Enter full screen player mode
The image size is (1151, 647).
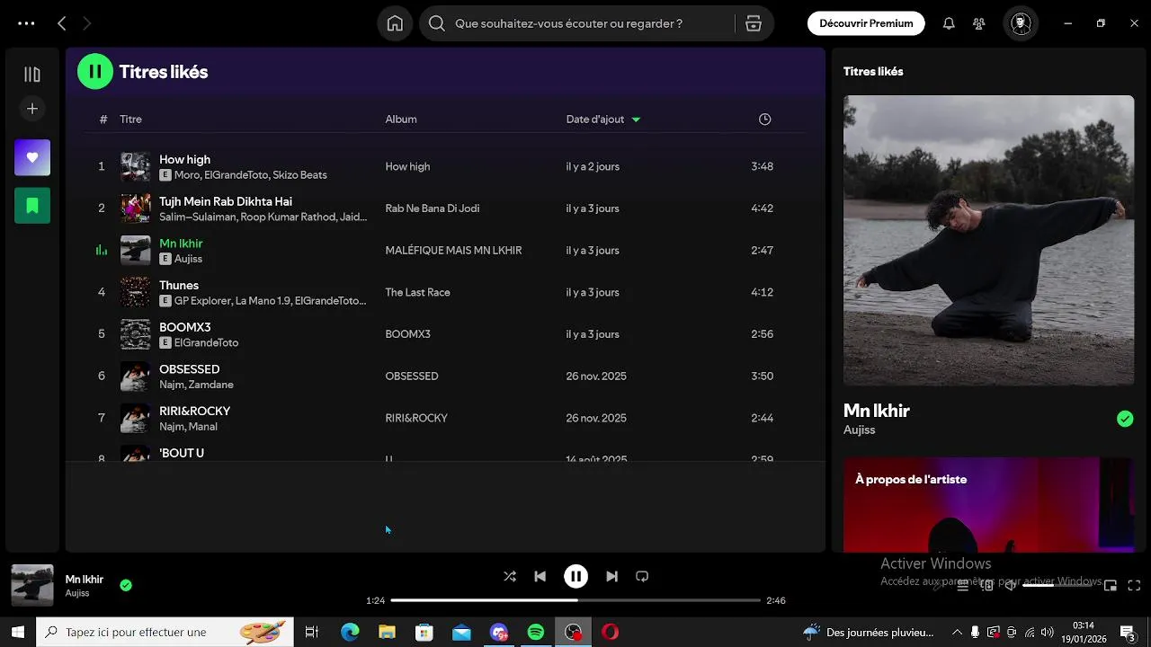point(1135,586)
